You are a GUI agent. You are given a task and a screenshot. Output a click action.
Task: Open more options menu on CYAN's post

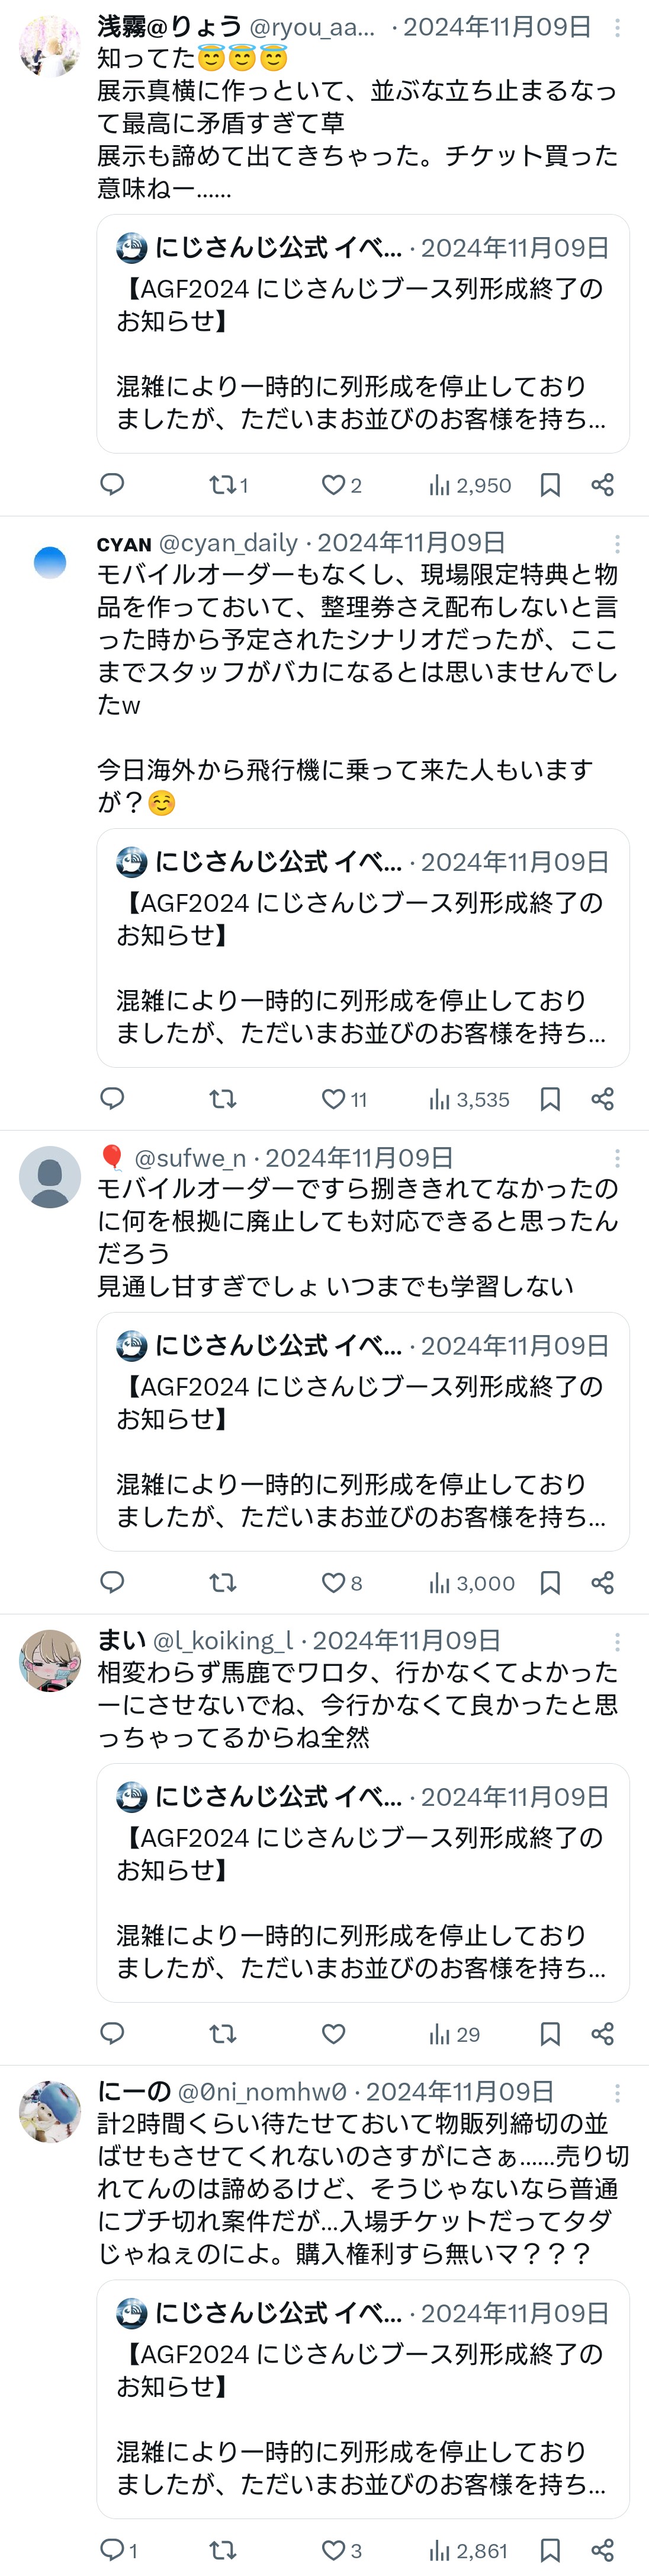[617, 543]
